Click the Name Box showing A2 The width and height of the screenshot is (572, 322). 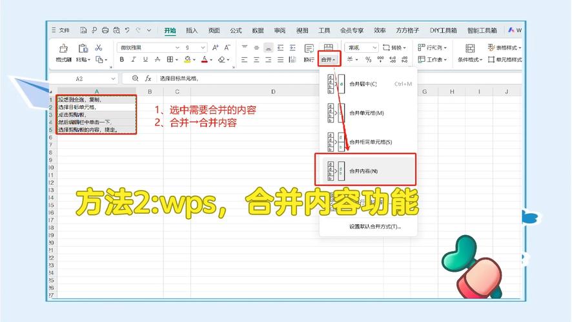83,79
